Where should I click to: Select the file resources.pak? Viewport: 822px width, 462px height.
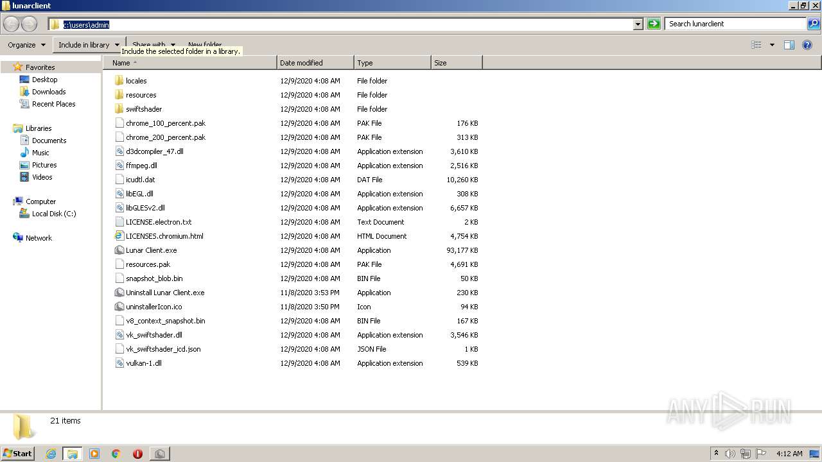click(x=148, y=264)
